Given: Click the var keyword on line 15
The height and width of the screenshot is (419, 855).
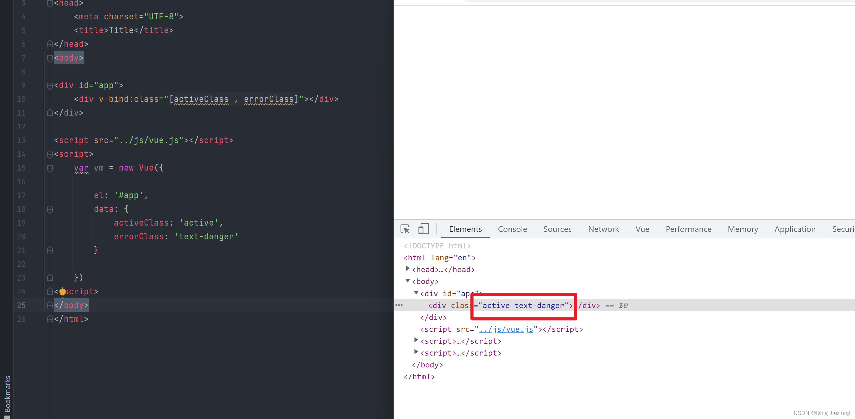Looking at the screenshot, I should (x=81, y=168).
